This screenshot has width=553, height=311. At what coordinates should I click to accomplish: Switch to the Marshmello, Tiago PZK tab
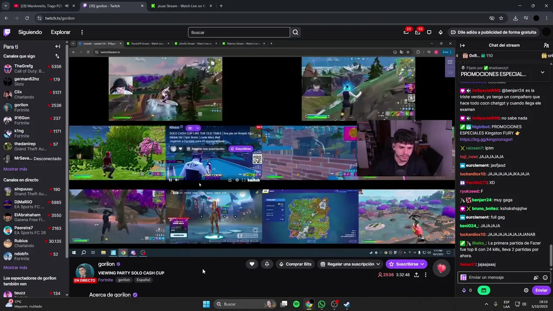pos(42,6)
